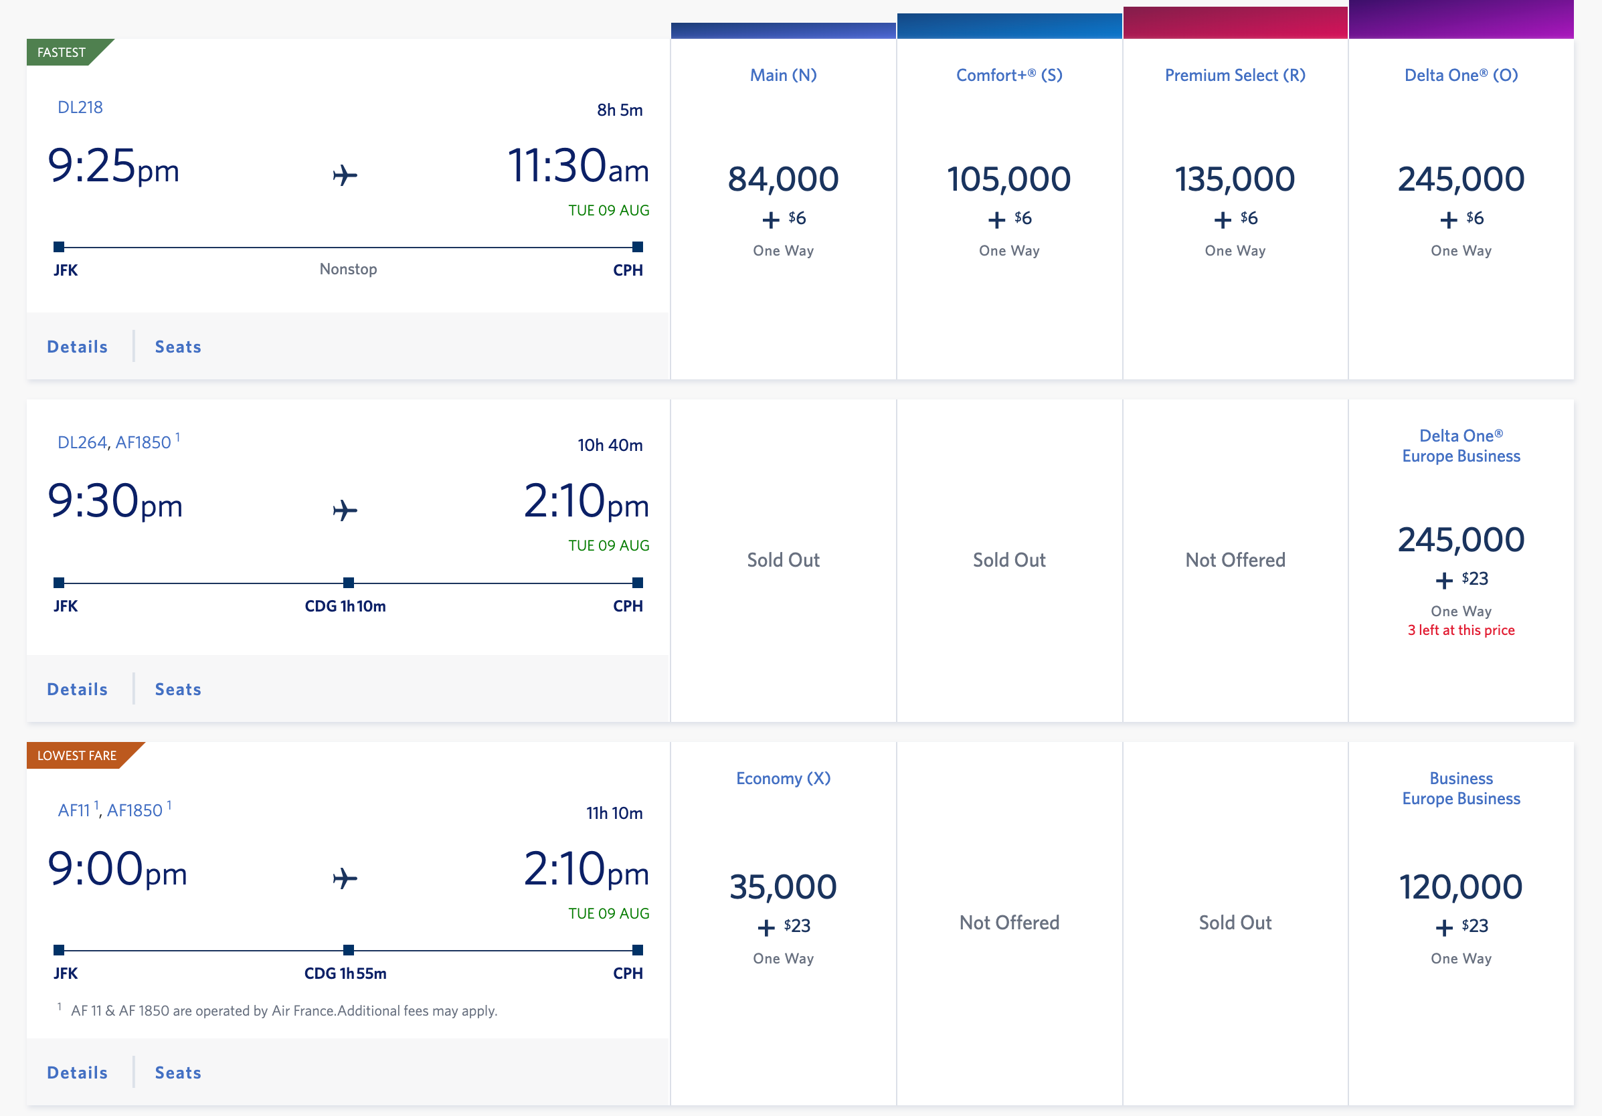1602x1116 pixels.
Task: Click the LOWEST FARE banner ribbon
Action: pyautogui.click(x=77, y=755)
